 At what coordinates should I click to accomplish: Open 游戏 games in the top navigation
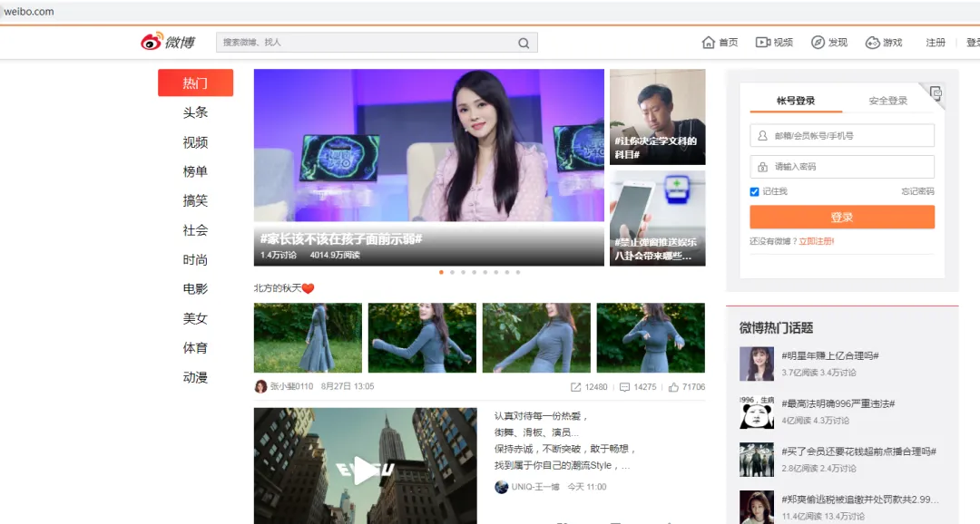[x=884, y=43]
